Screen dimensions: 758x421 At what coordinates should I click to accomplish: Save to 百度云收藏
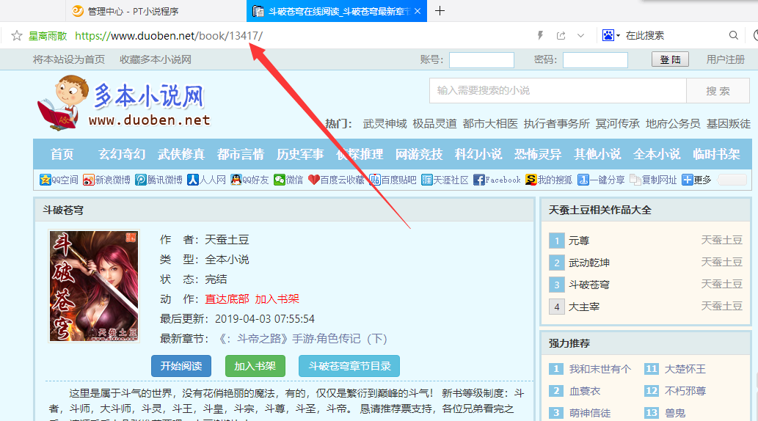pyautogui.click(x=337, y=180)
